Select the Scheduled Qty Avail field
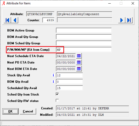 click(x=69, y=88)
